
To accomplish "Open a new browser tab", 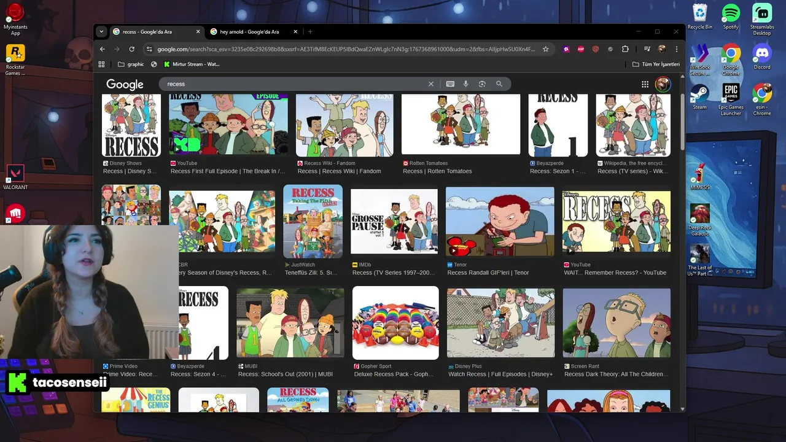I will 310,32.
